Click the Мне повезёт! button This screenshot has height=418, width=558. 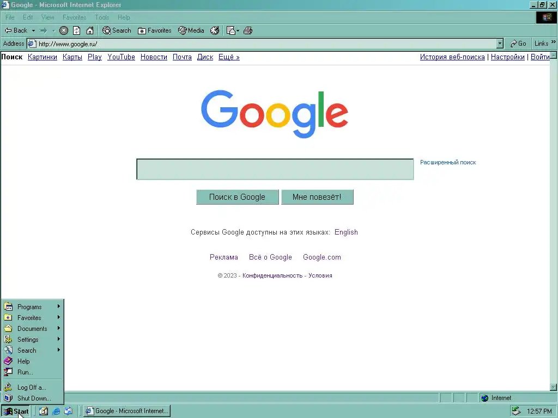point(317,197)
